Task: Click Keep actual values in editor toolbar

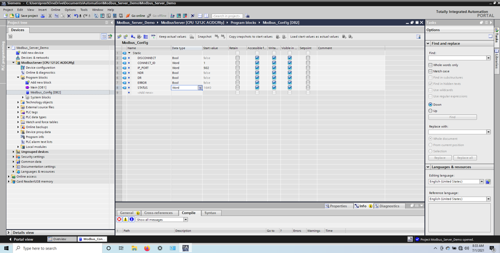Action: (x=172, y=36)
